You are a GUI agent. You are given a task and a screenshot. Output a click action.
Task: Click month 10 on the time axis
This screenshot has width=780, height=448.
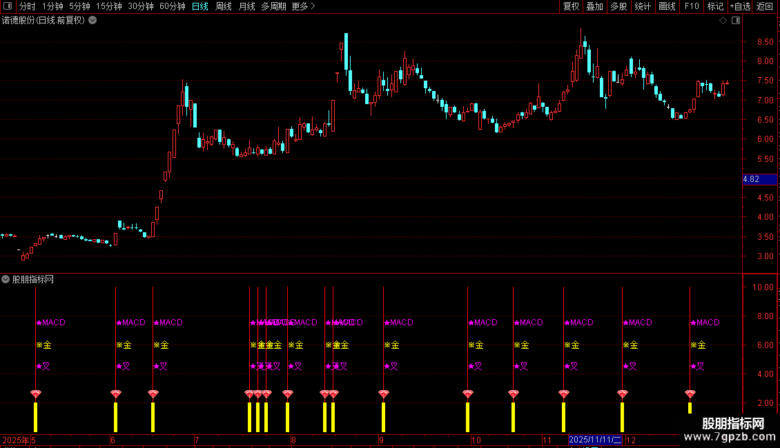pyautogui.click(x=476, y=440)
